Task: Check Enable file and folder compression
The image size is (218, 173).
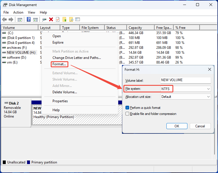Action: click(127, 114)
